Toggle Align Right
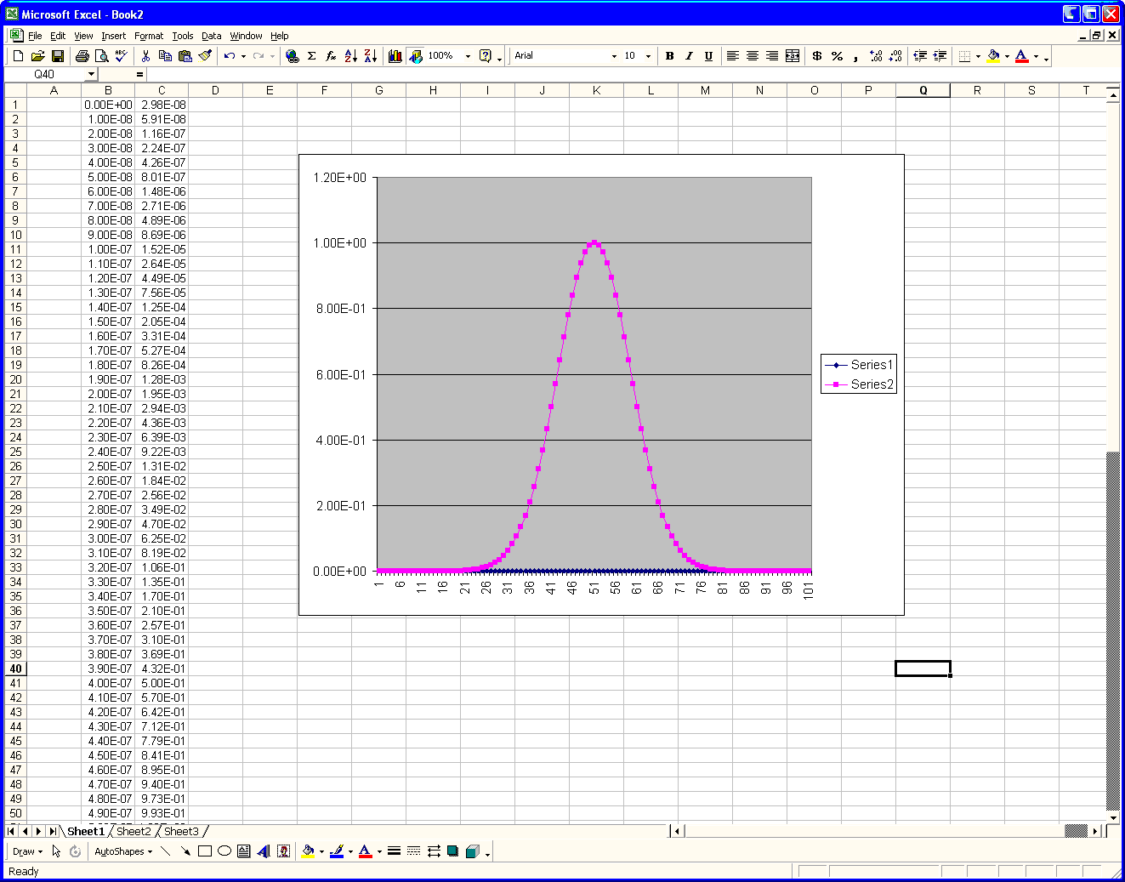This screenshot has height=882, width=1125. tap(772, 56)
